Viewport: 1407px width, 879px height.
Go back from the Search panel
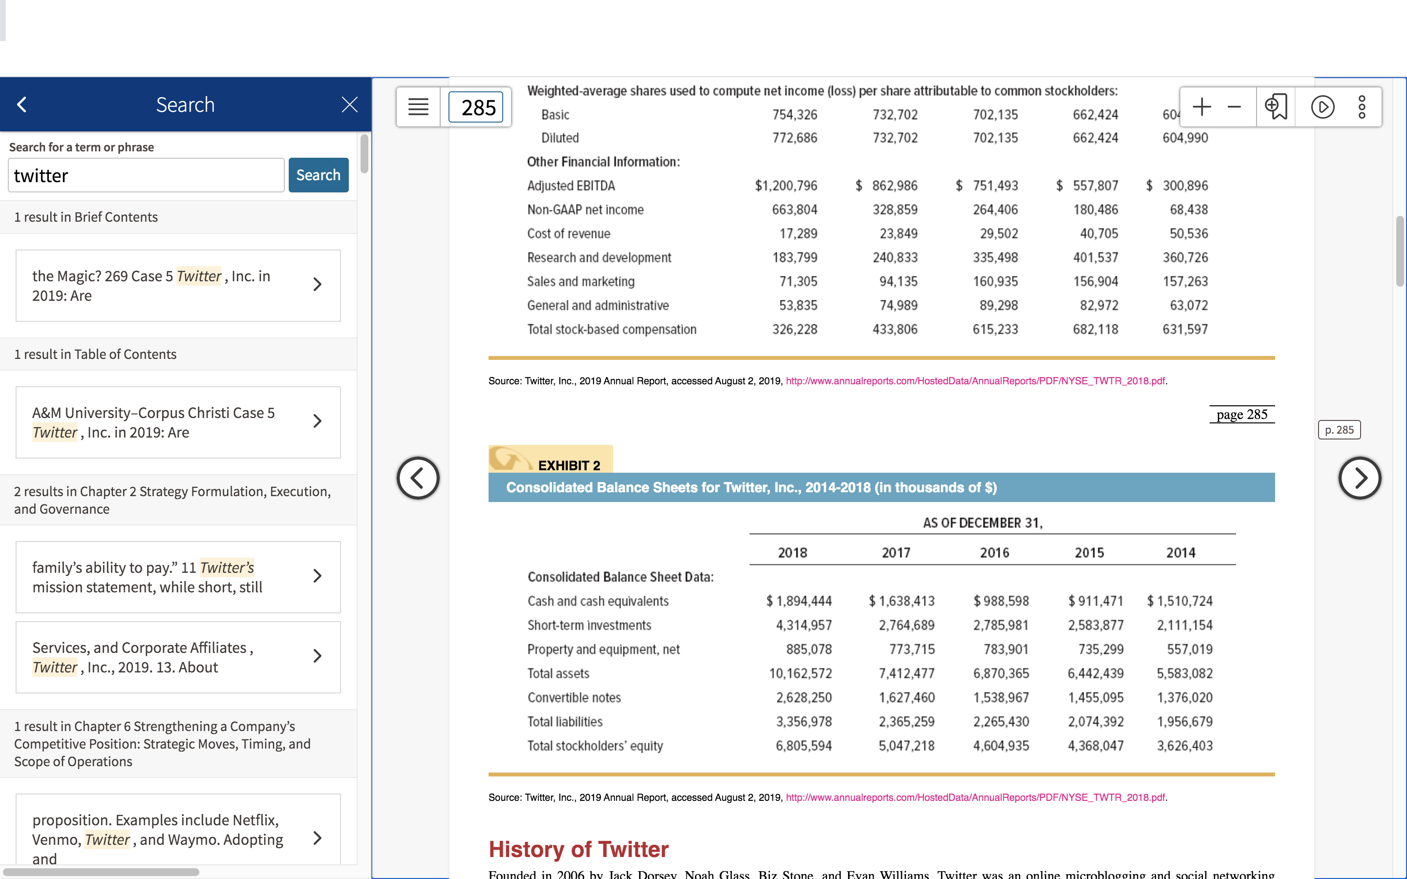pyautogui.click(x=22, y=105)
